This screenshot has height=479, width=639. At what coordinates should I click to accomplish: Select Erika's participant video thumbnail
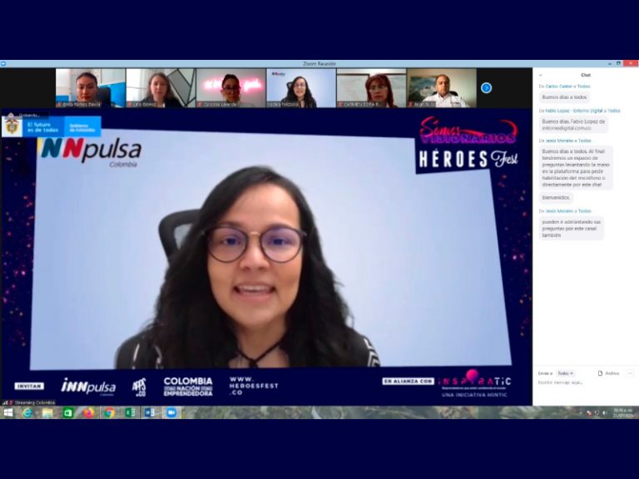click(x=90, y=88)
